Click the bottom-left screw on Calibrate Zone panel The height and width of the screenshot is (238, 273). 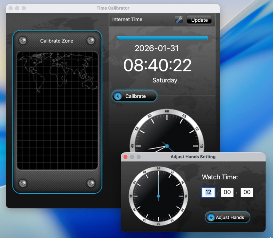click(x=23, y=183)
